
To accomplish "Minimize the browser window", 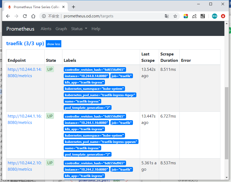I will 198,4.
